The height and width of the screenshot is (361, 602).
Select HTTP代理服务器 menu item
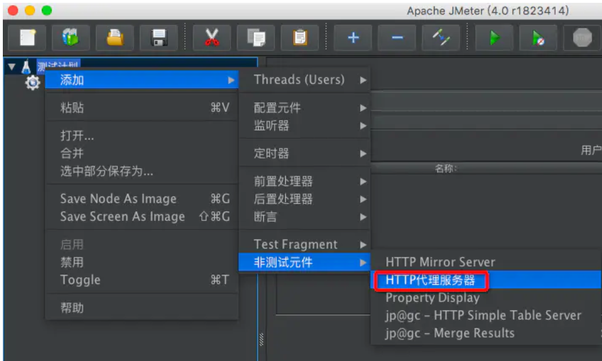pyautogui.click(x=486, y=280)
